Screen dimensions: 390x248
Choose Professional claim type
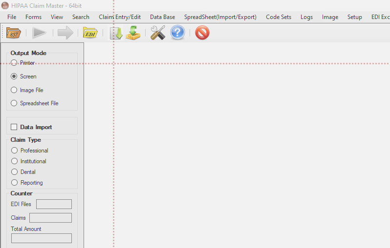(x=15, y=150)
